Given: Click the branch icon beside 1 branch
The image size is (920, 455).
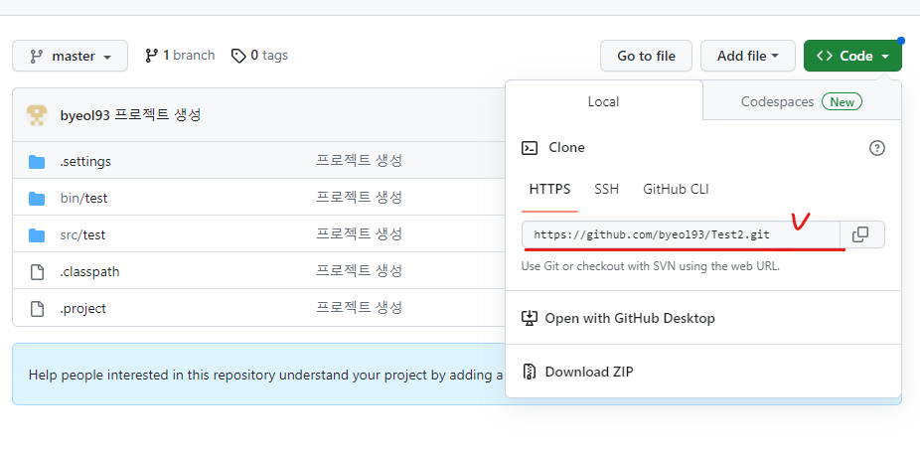Looking at the screenshot, I should pyautogui.click(x=151, y=56).
